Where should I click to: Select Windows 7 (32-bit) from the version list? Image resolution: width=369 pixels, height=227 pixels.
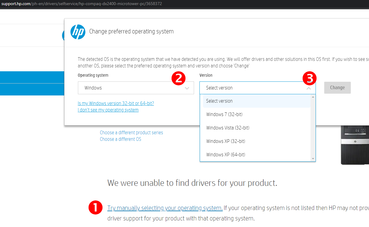[x=257, y=115]
